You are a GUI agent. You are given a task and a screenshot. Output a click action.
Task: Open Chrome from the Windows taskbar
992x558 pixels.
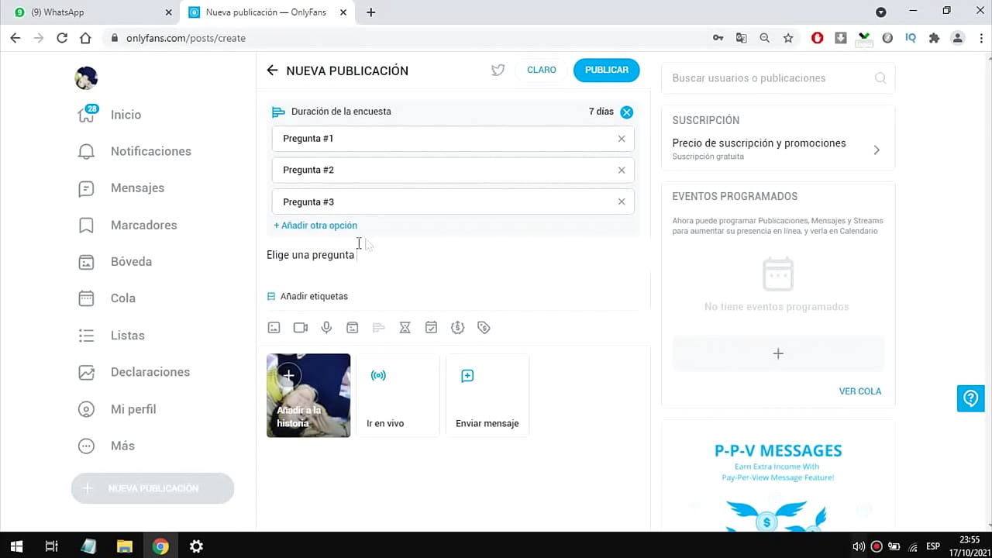(x=160, y=546)
